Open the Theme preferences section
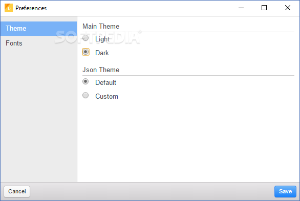 [x=38, y=29]
